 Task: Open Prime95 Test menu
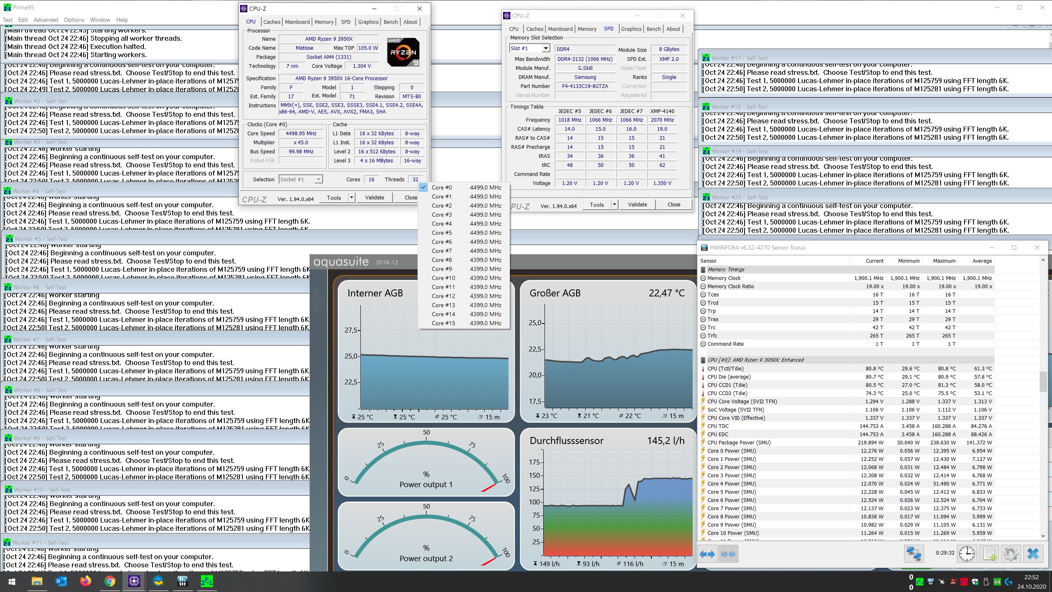pyautogui.click(x=7, y=20)
